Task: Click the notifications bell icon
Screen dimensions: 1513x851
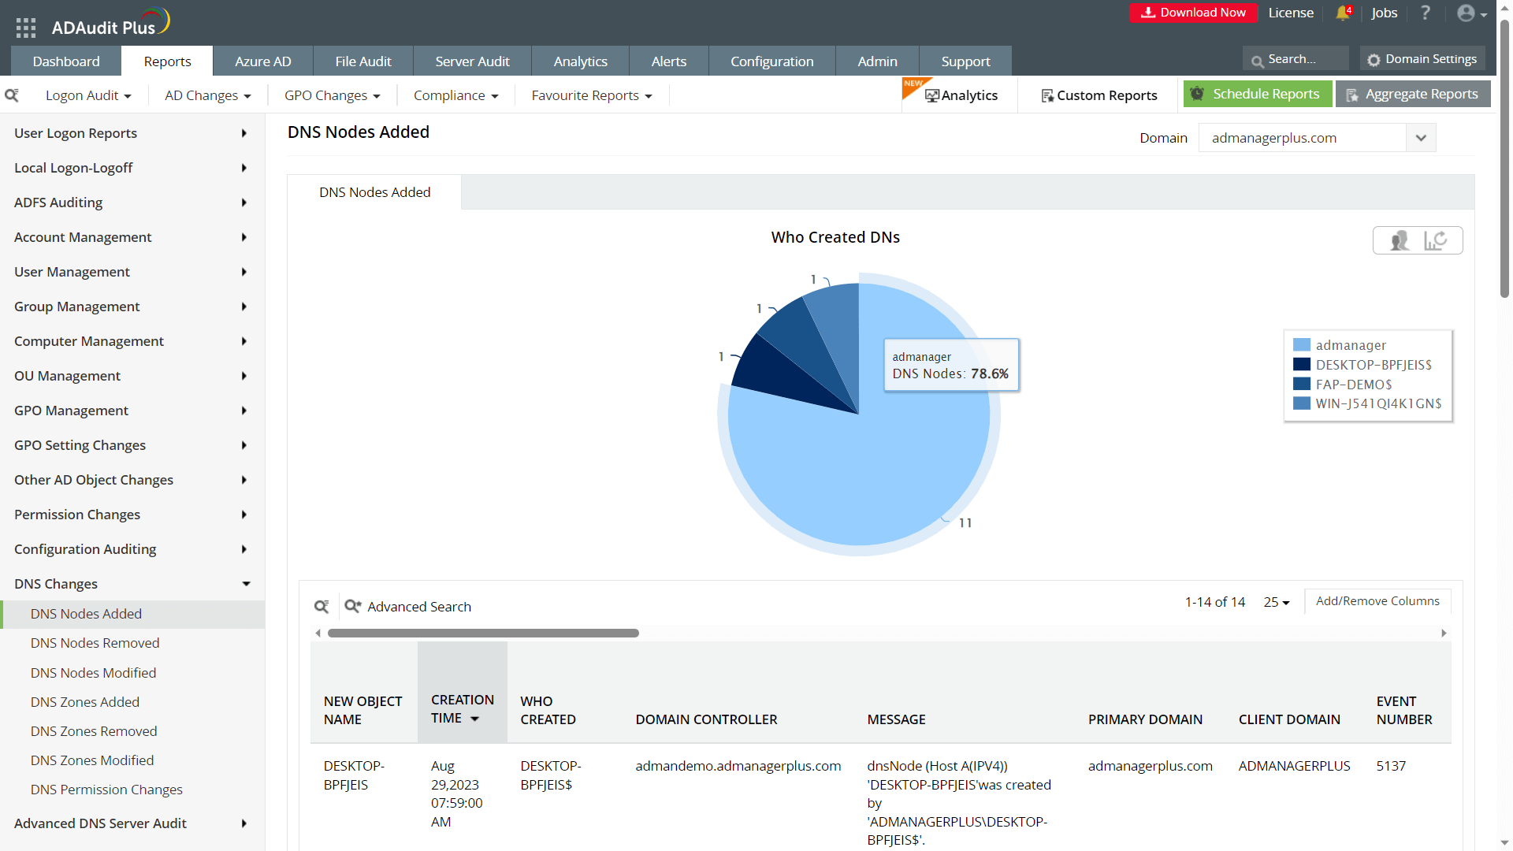Action: pyautogui.click(x=1343, y=13)
